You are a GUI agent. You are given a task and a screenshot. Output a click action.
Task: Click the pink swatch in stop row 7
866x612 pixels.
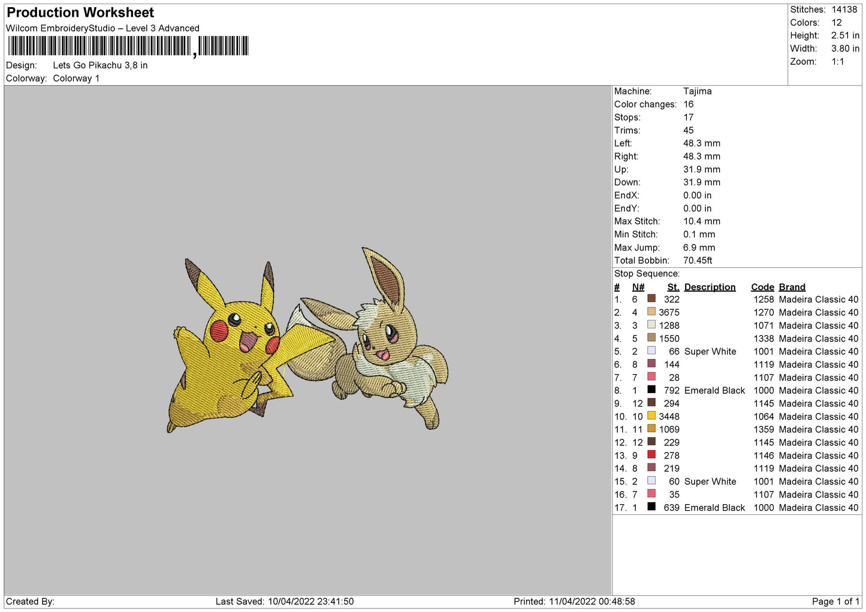(651, 377)
